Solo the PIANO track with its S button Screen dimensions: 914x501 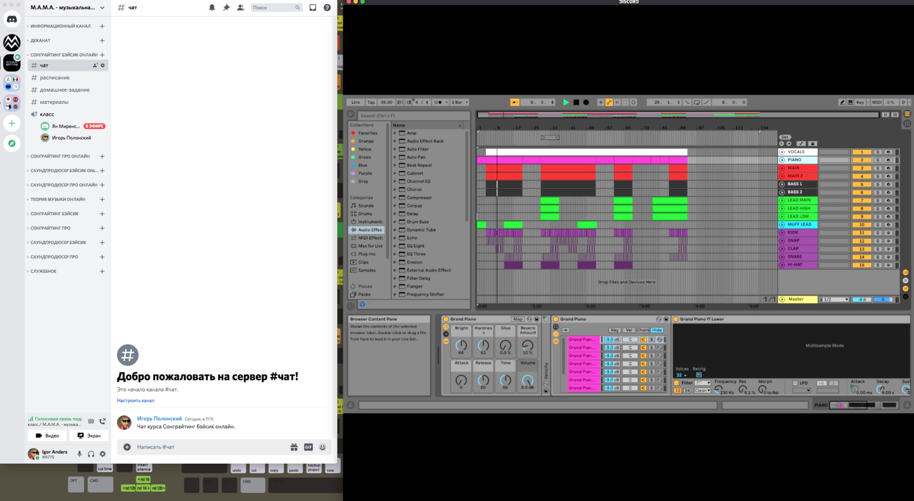878,160
